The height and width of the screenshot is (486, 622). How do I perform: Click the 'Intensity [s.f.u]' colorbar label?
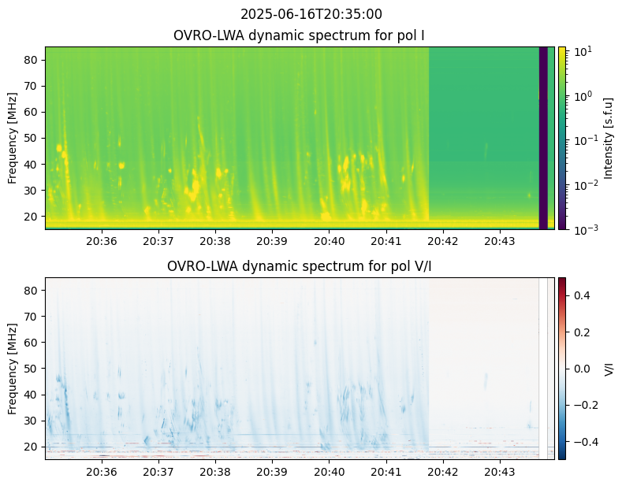click(x=607, y=138)
